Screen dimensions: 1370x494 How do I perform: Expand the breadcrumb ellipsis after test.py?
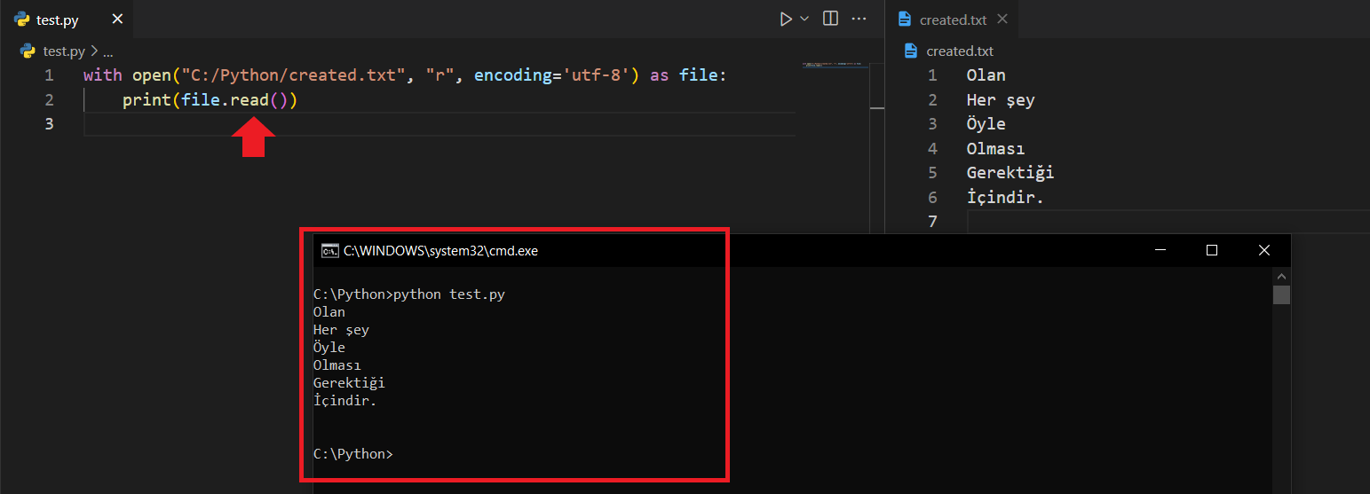pyautogui.click(x=107, y=51)
